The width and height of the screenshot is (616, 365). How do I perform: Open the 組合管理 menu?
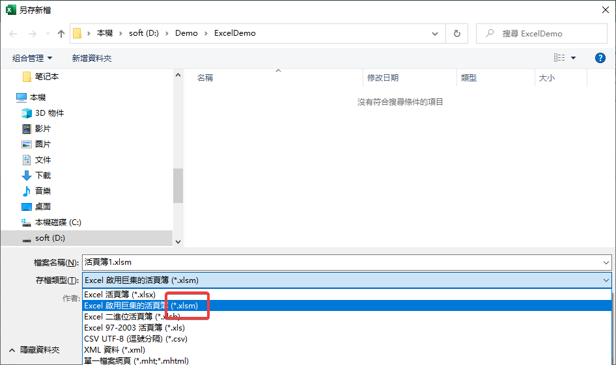click(32, 59)
